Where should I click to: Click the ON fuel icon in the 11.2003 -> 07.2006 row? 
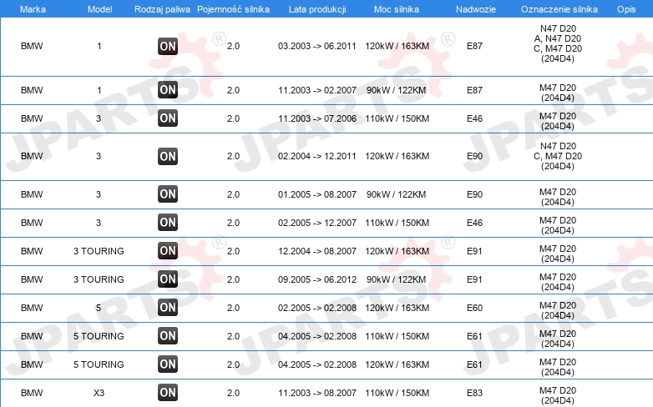point(168,118)
